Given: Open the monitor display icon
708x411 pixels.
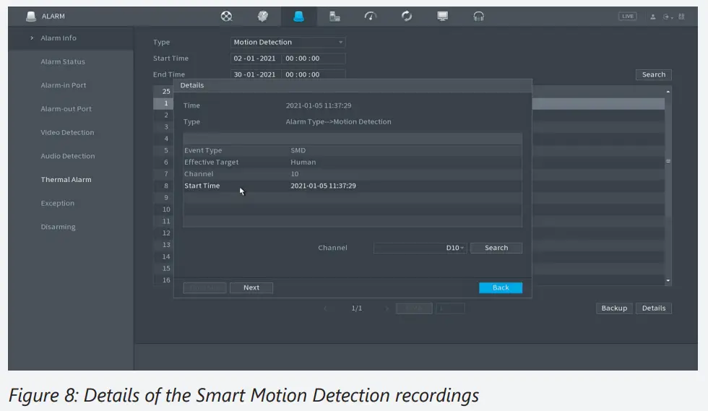Looking at the screenshot, I should pos(443,16).
